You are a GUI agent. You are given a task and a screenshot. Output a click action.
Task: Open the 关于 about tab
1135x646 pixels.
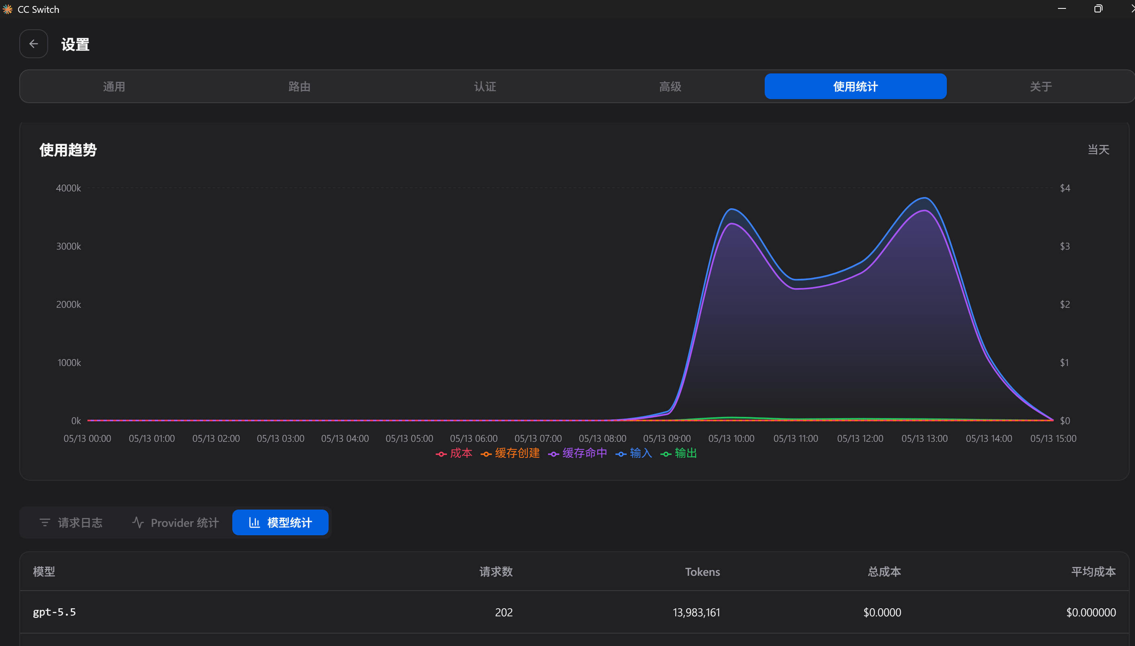click(1041, 87)
